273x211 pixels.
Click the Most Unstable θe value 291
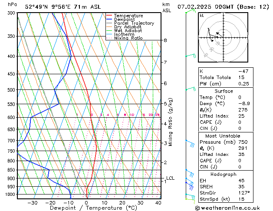[243, 148]
